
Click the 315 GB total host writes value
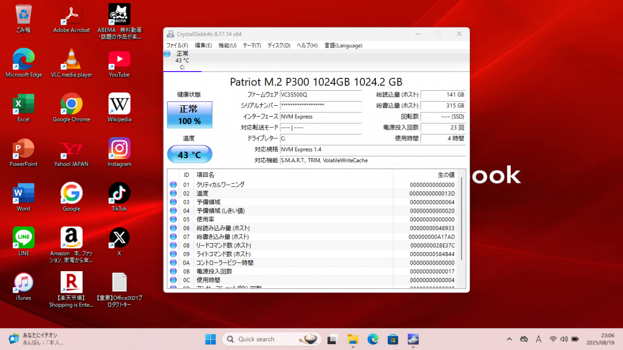[x=443, y=106]
